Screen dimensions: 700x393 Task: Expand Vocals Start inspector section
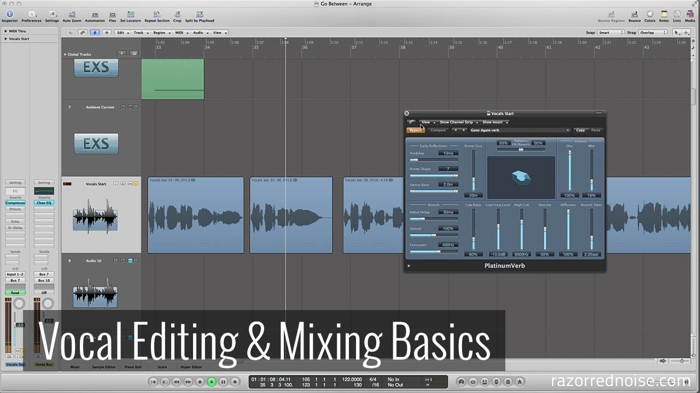point(5,39)
